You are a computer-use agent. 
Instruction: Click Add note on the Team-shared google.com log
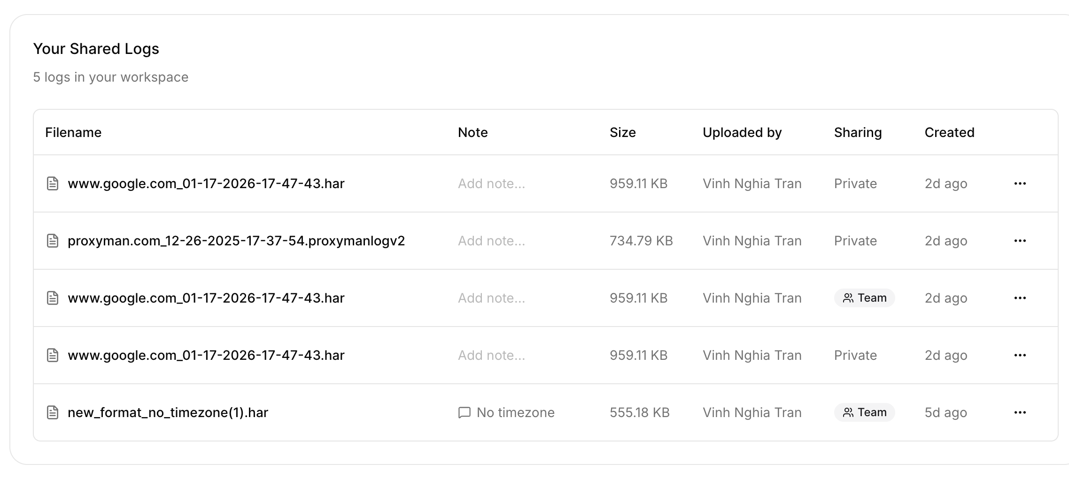pyautogui.click(x=491, y=298)
